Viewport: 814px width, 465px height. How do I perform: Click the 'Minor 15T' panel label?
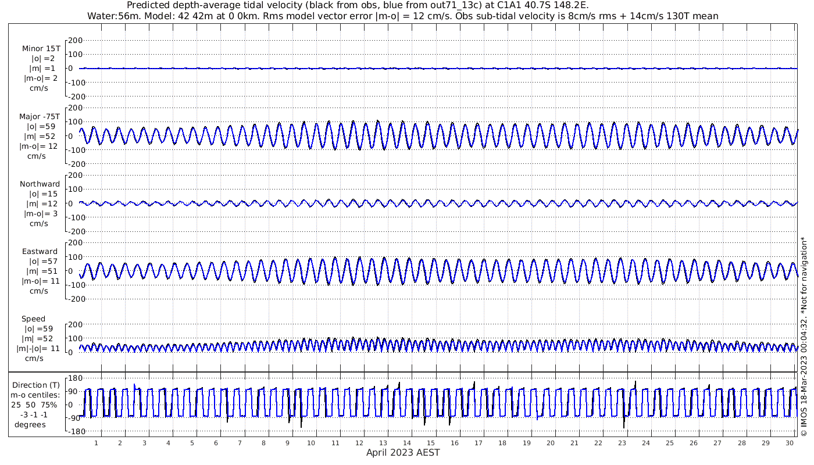41,49
